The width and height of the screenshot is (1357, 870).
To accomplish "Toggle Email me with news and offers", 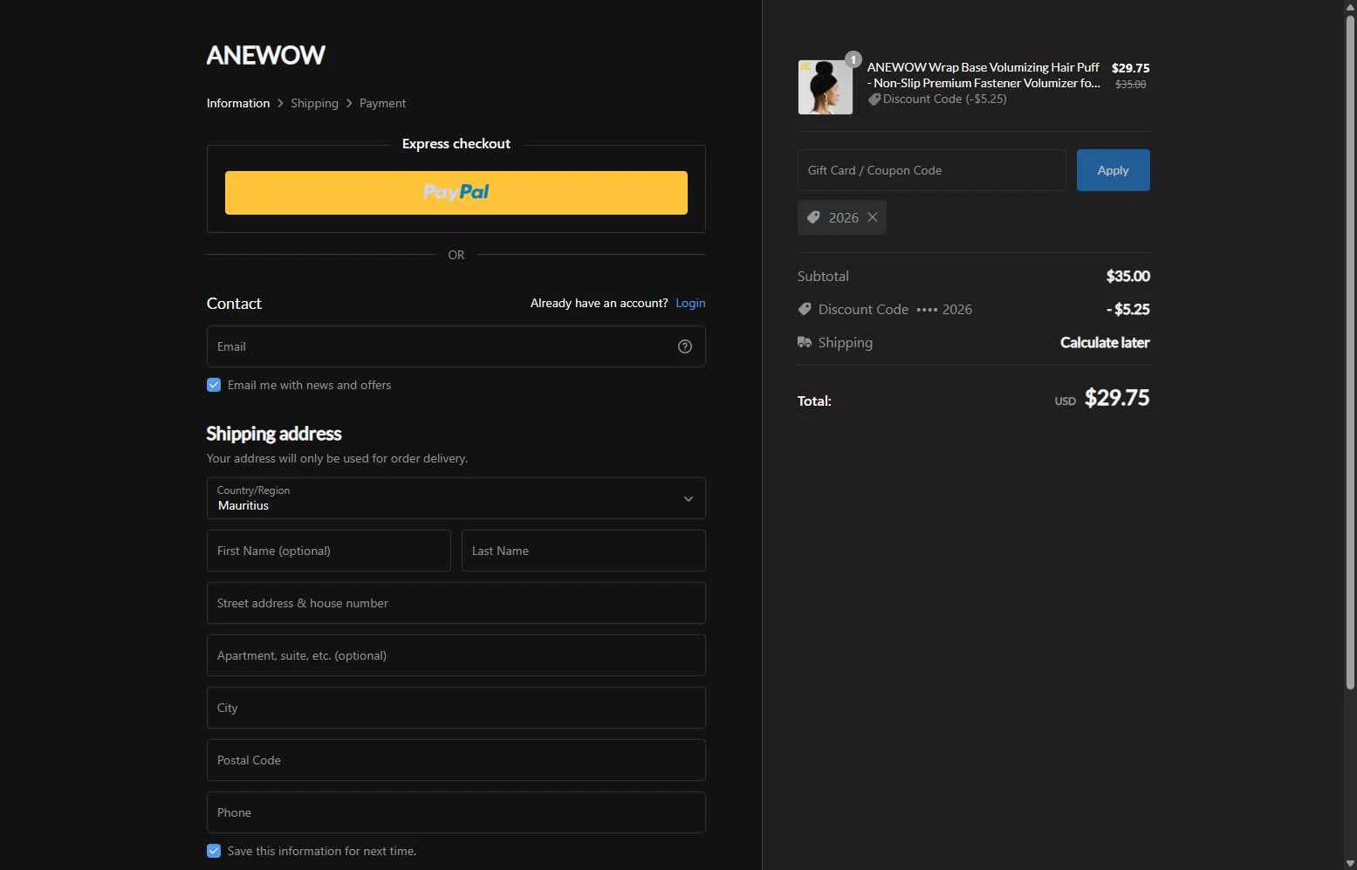I will 214,385.
